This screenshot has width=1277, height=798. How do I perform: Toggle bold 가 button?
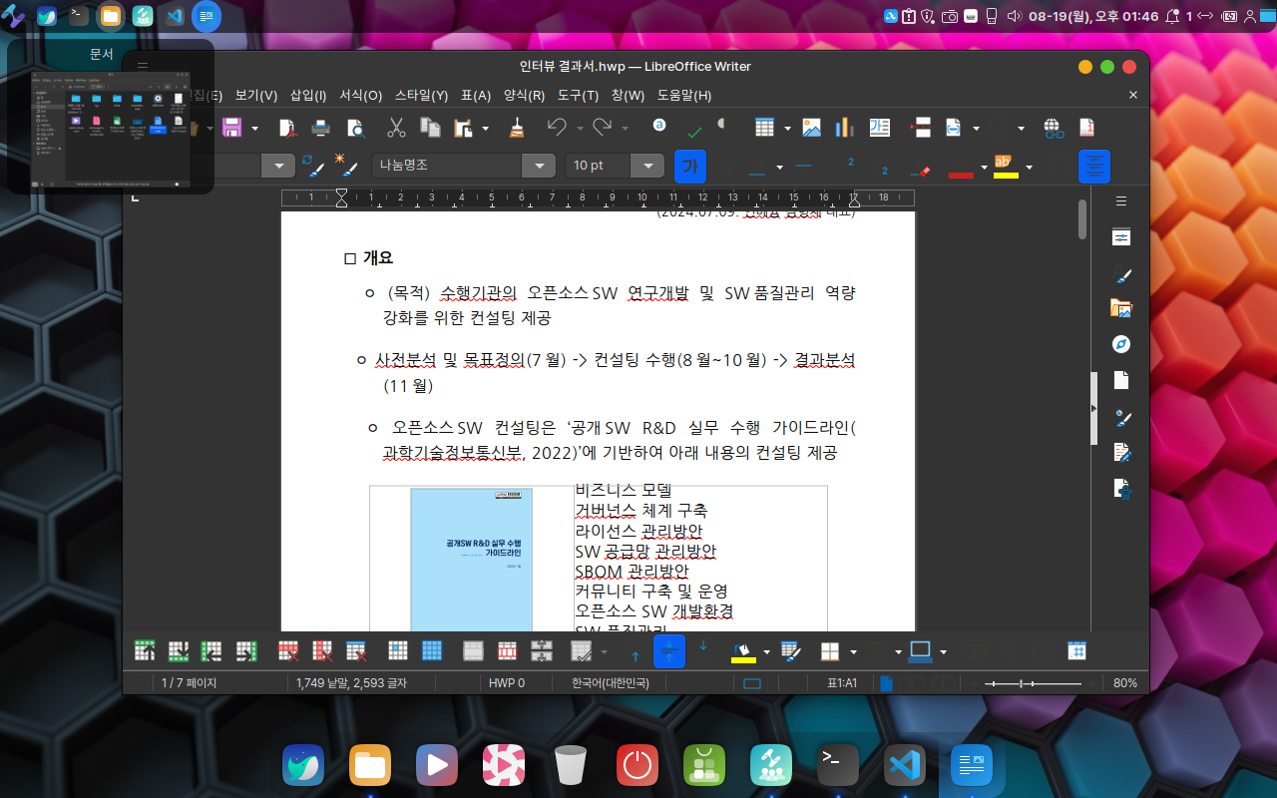coord(689,167)
